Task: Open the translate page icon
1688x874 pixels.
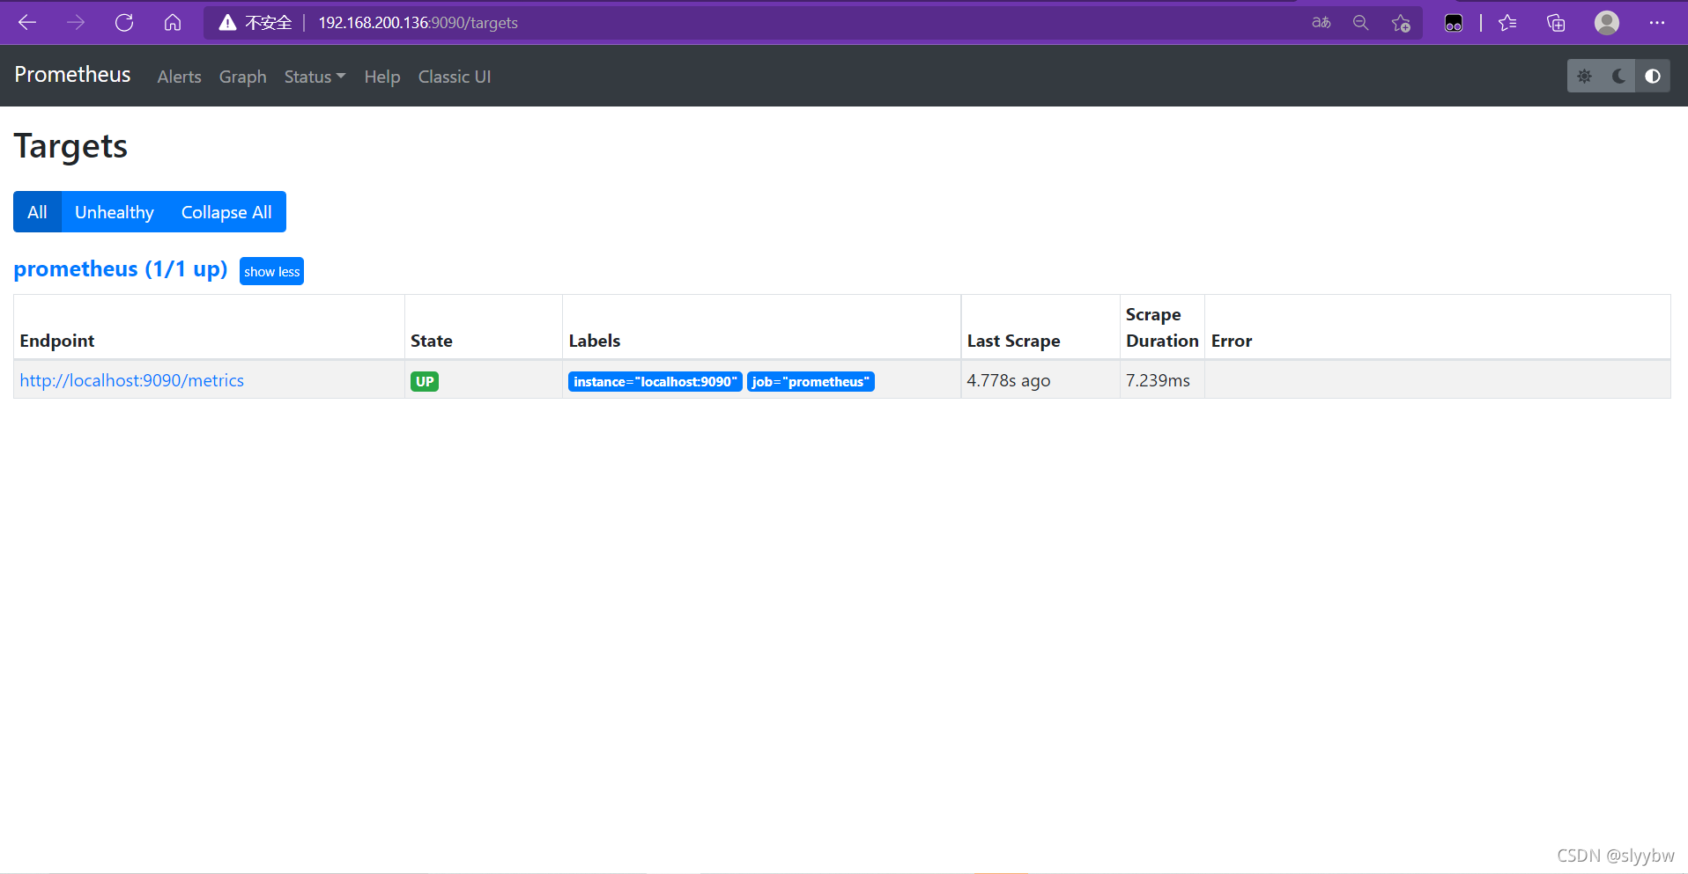Action: click(1321, 23)
